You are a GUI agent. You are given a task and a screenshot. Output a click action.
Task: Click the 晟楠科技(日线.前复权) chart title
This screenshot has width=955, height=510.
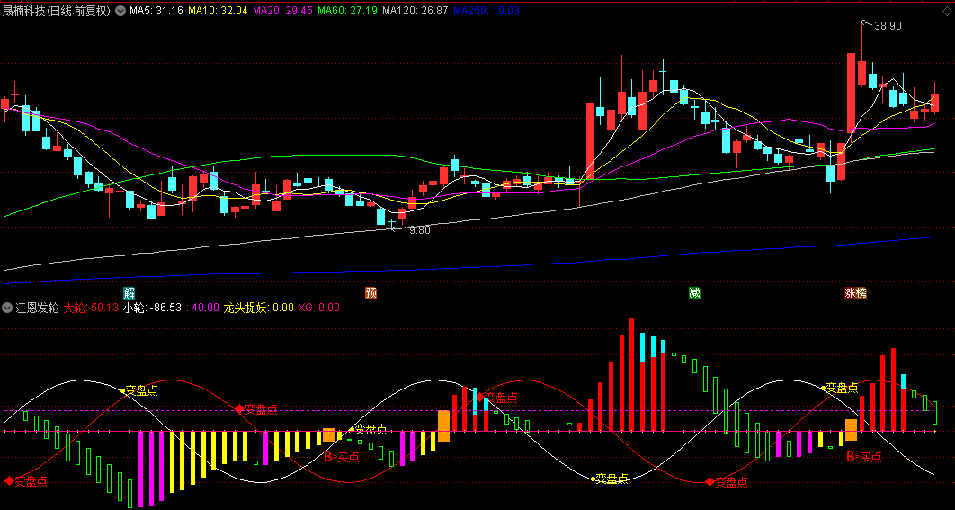(x=56, y=11)
